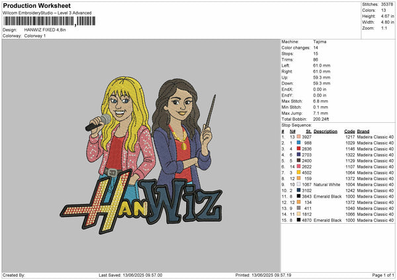The width and height of the screenshot is (397, 280).
Task: Click the Max Stitch value '6.8 mm'
Action: (320, 101)
